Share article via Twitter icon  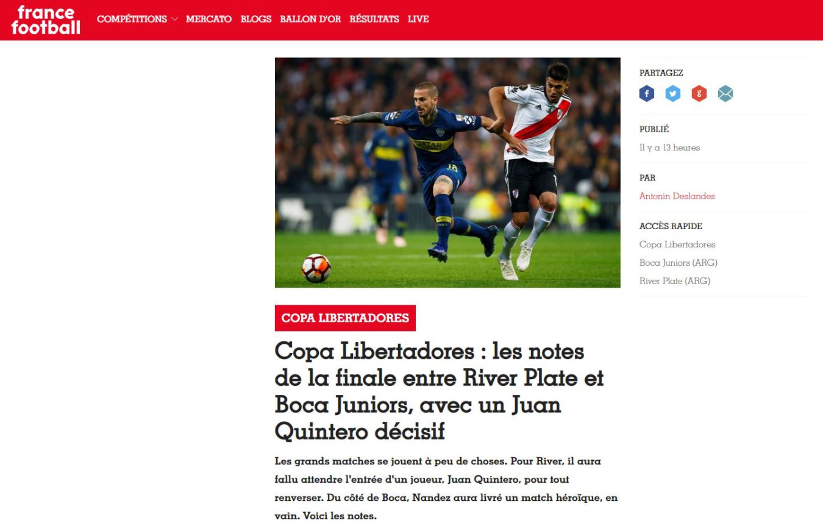[x=673, y=94]
